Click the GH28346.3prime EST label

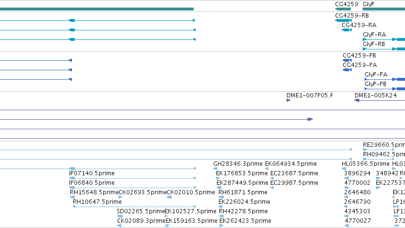238,164
